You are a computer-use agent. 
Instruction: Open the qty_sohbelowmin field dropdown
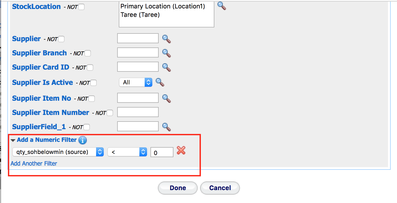point(58,152)
